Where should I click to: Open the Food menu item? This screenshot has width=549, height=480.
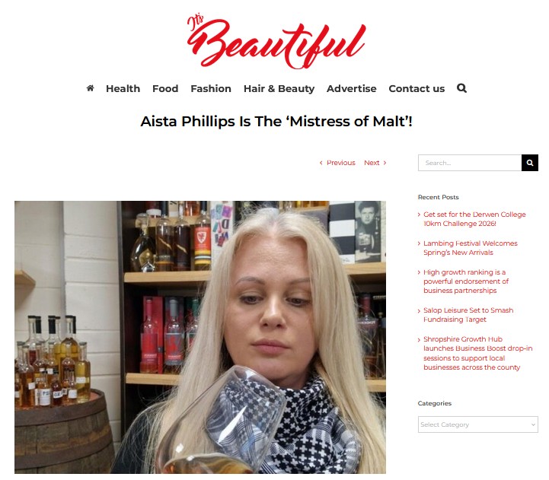(165, 88)
